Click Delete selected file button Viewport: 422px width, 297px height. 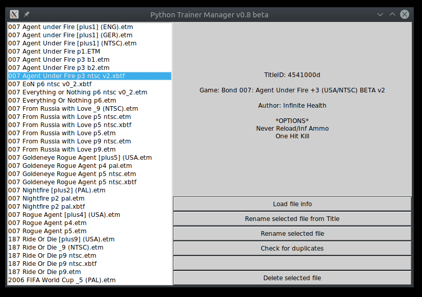[x=292, y=278]
